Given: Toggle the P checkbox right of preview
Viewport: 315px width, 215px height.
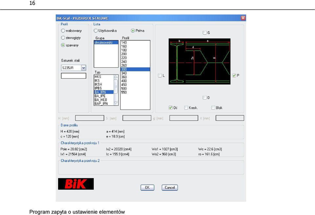Looking at the screenshot, I should [234, 76].
